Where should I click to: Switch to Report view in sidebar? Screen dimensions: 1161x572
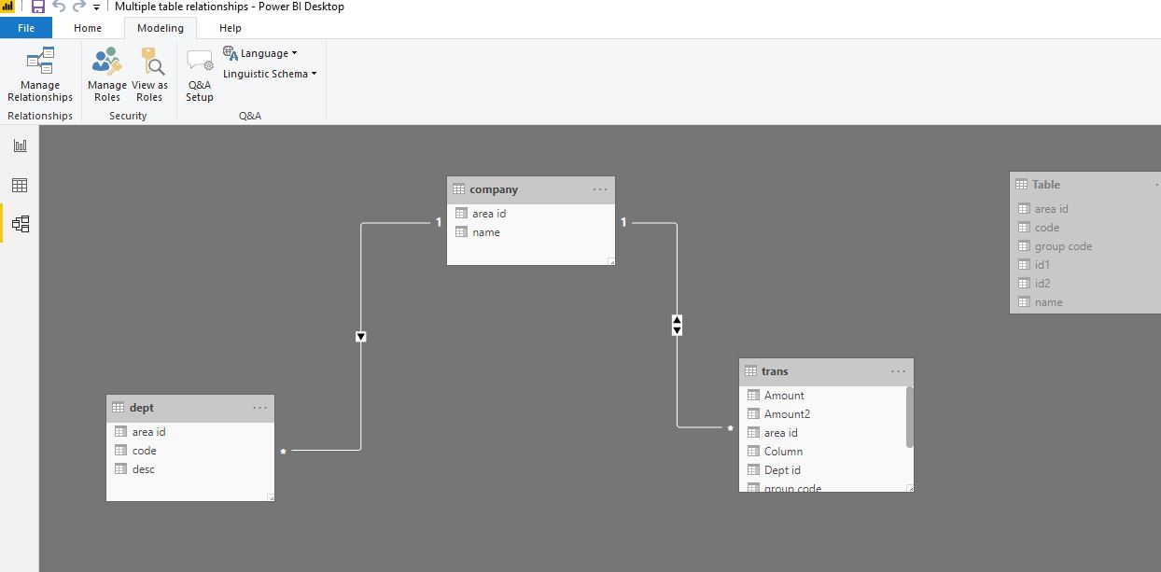point(20,146)
